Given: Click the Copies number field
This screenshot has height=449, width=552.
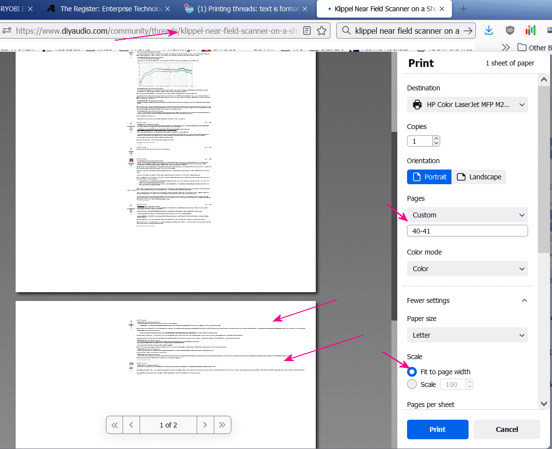Looking at the screenshot, I should [420, 141].
